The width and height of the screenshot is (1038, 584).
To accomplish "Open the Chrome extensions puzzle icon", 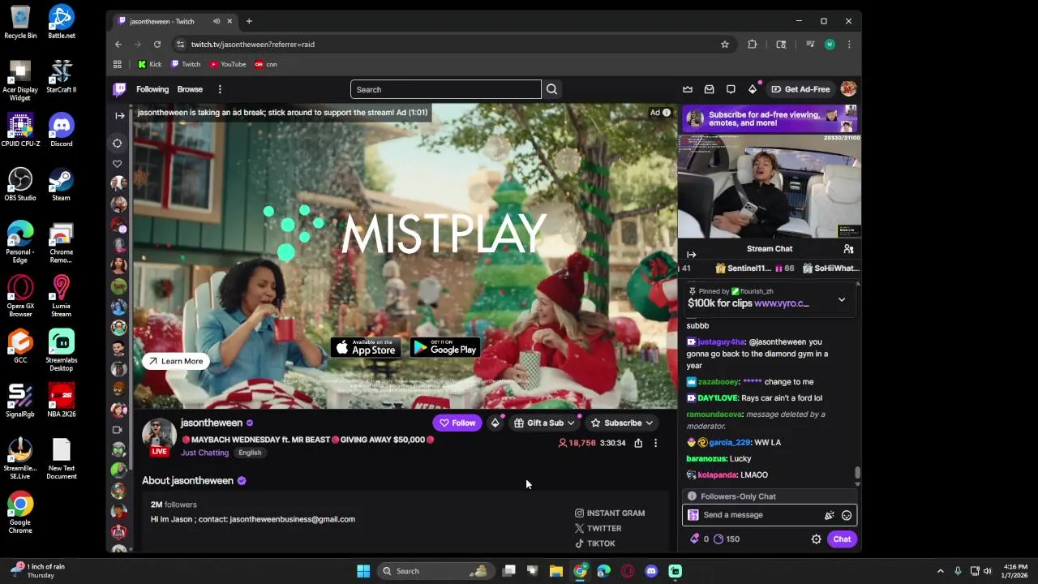I will (753, 45).
